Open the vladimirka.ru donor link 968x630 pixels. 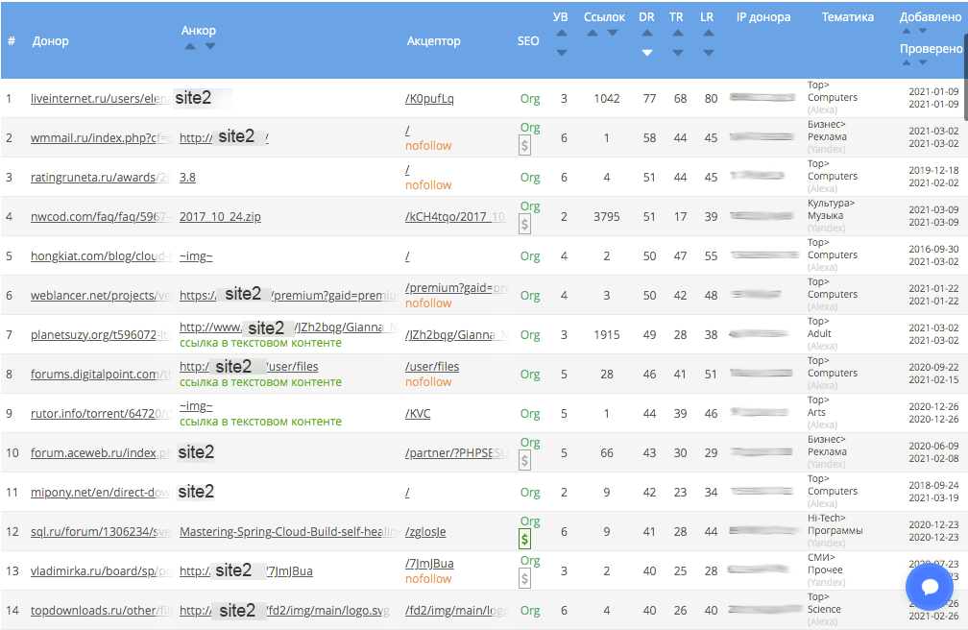coord(101,571)
